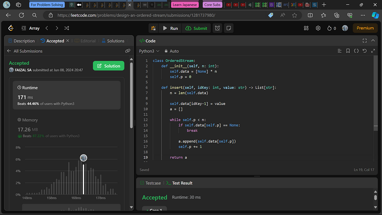Go to next problem with right chevron
This screenshot has width=382, height=215.
coord(57,28)
